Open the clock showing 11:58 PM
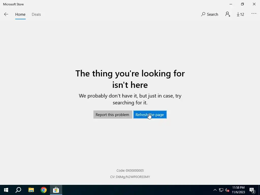Screen dimensions: 260x195 tap(238, 190)
